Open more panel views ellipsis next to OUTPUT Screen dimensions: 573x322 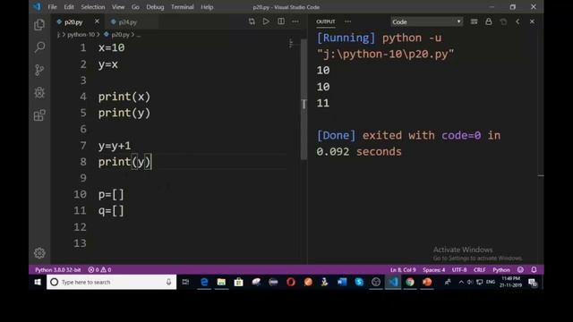347,21
